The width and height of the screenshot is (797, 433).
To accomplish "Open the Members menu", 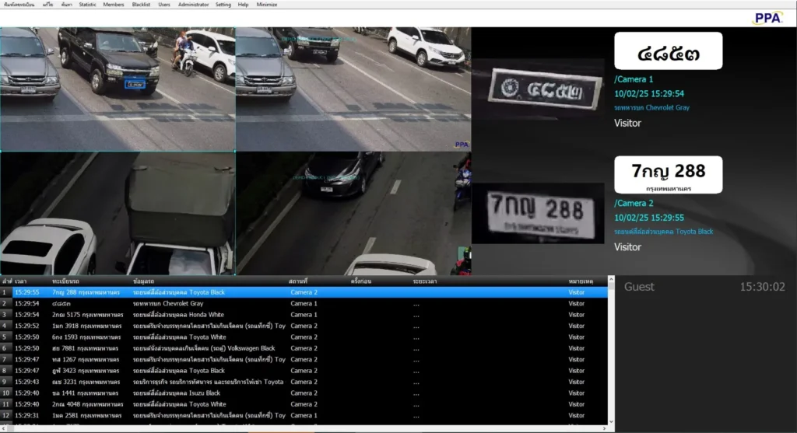I will [113, 4].
